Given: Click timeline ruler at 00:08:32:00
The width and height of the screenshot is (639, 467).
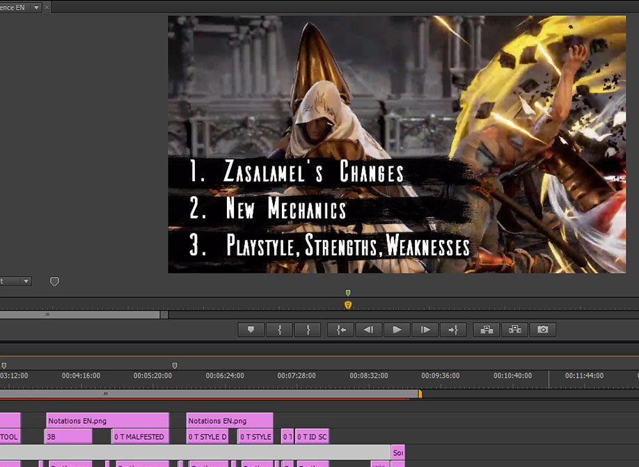Looking at the screenshot, I should coord(368,376).
